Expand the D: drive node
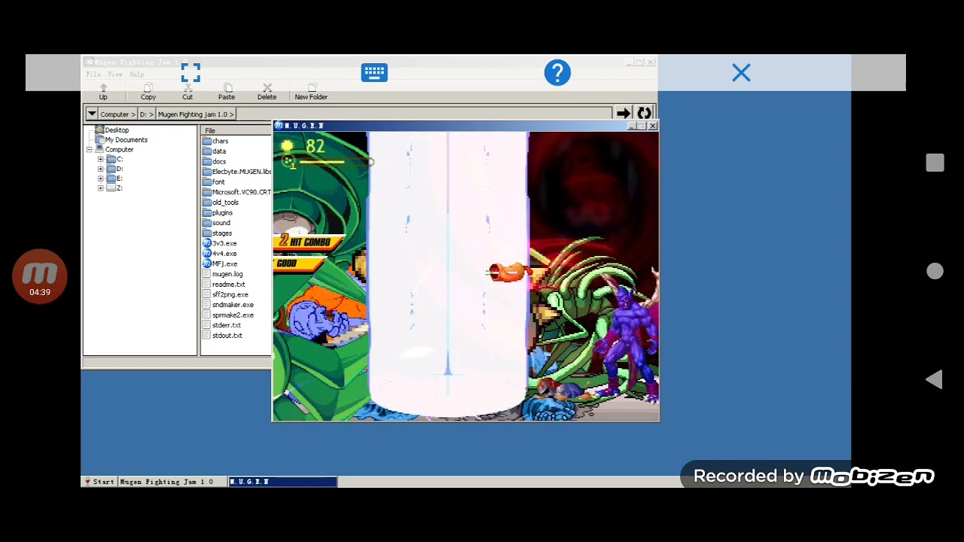964x542 pixels. tap(100, 169)
